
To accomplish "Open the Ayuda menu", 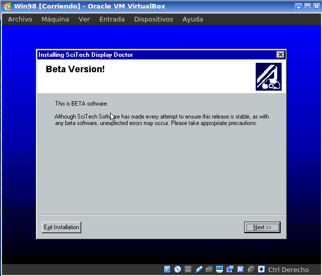I will click(x=192, y=19).
